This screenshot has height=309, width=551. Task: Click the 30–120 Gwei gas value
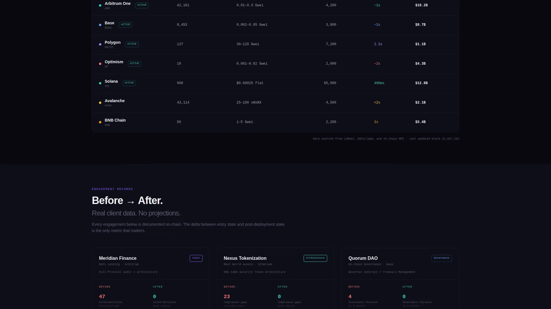click(x=248, y=44)
